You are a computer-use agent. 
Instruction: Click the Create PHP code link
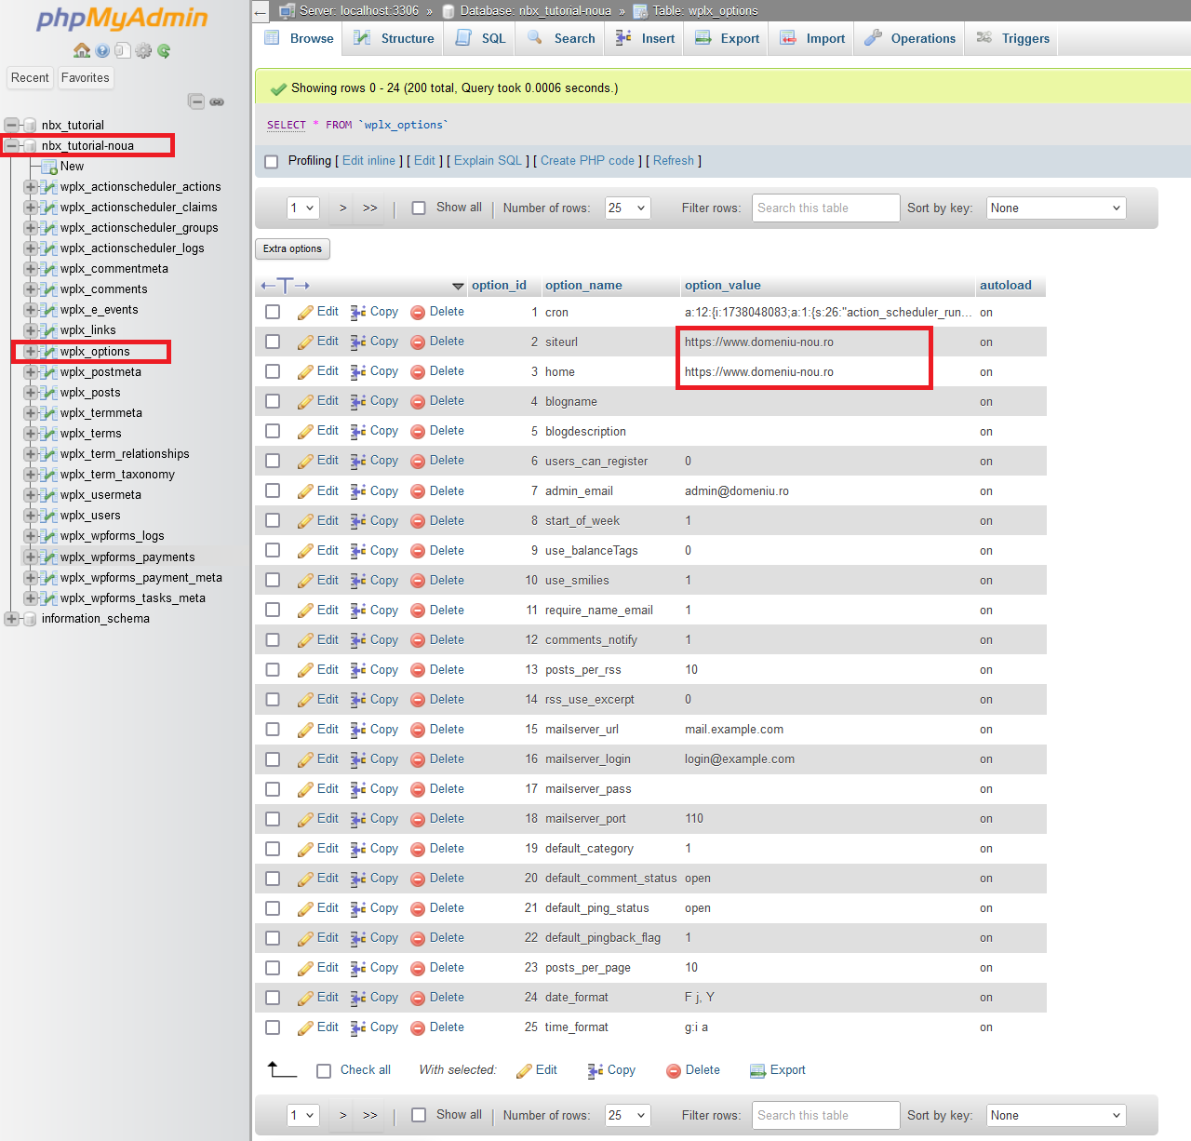point(587,161)
